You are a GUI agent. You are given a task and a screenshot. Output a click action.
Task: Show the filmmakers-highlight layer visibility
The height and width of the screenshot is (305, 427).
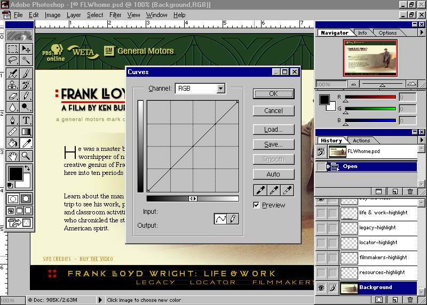[x=321, y=258]
